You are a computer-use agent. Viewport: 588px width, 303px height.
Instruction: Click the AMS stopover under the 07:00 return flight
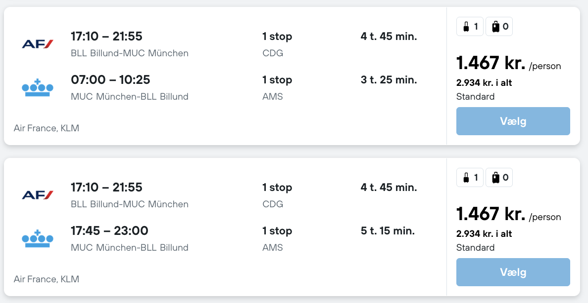click(x=273, y=97)
